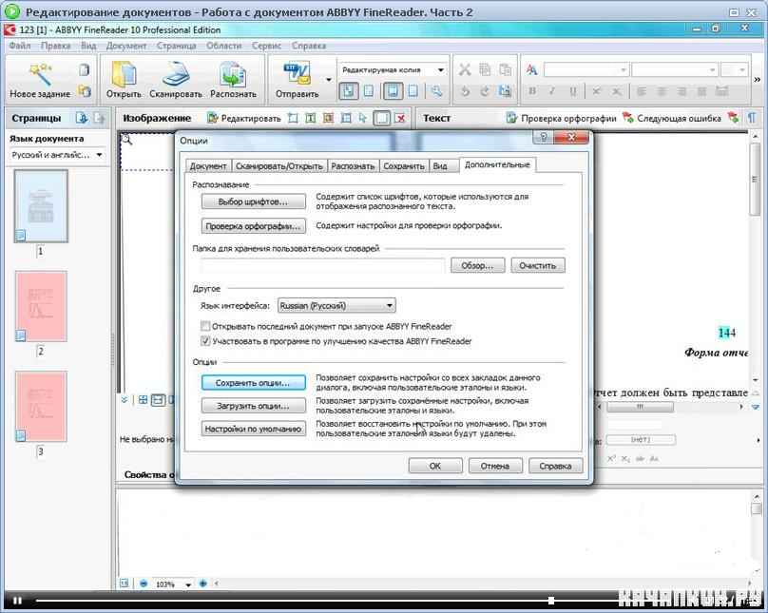Open a file with the Открыть icon
This screenshot has height=613, width=768.
(124, 74)
